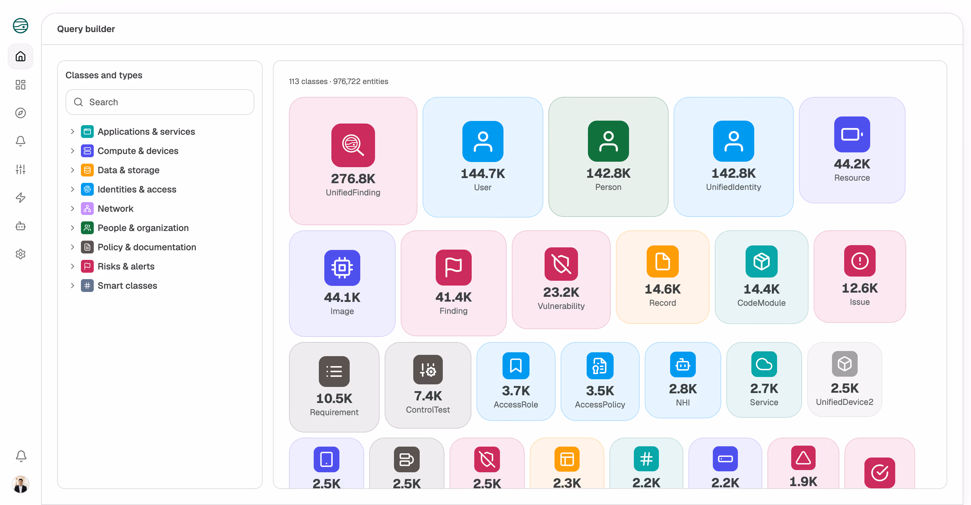Open the robot assistant icon in sidebar
This screenshot has height=505, width=971.
point(20,226)
